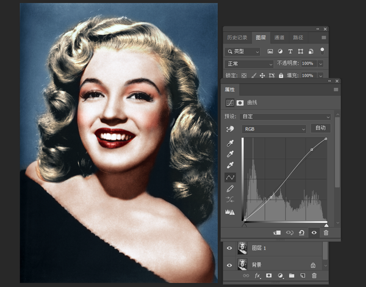This screenshot has height=287, width=366.
Task: Open the 类型 layer filter dropdown
Action: coord(243,52)
